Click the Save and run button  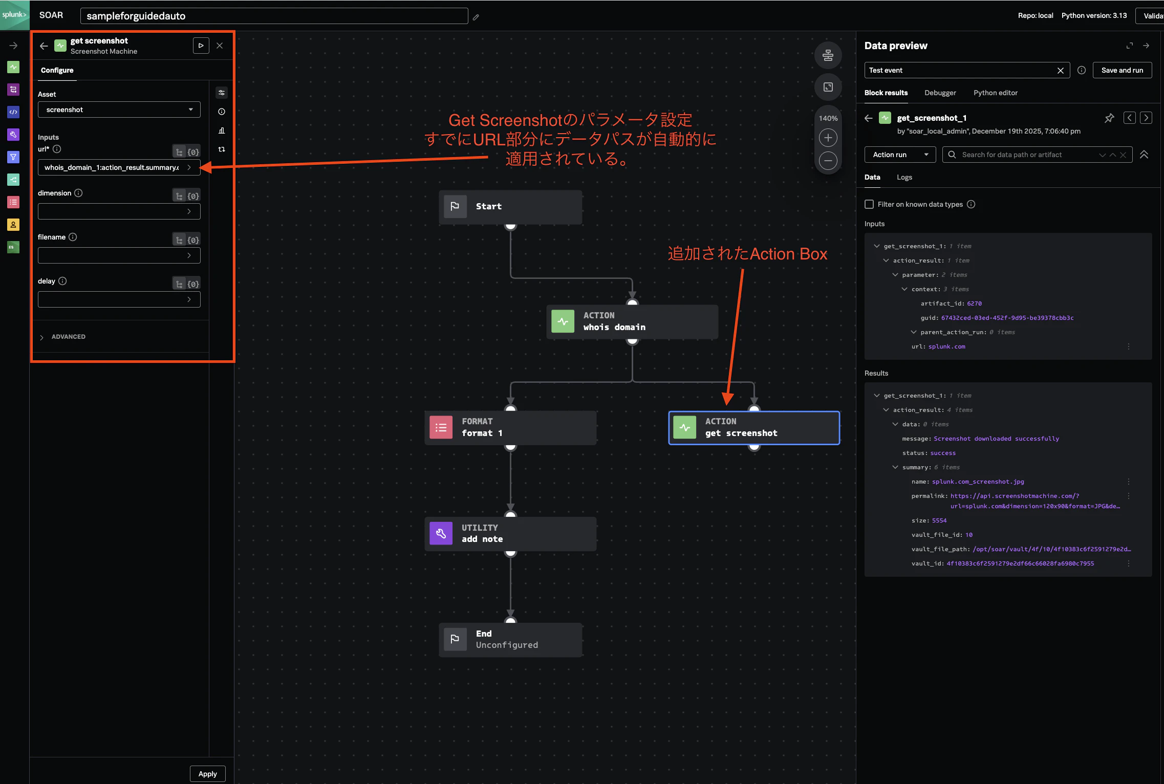[x=1122, y=70]
